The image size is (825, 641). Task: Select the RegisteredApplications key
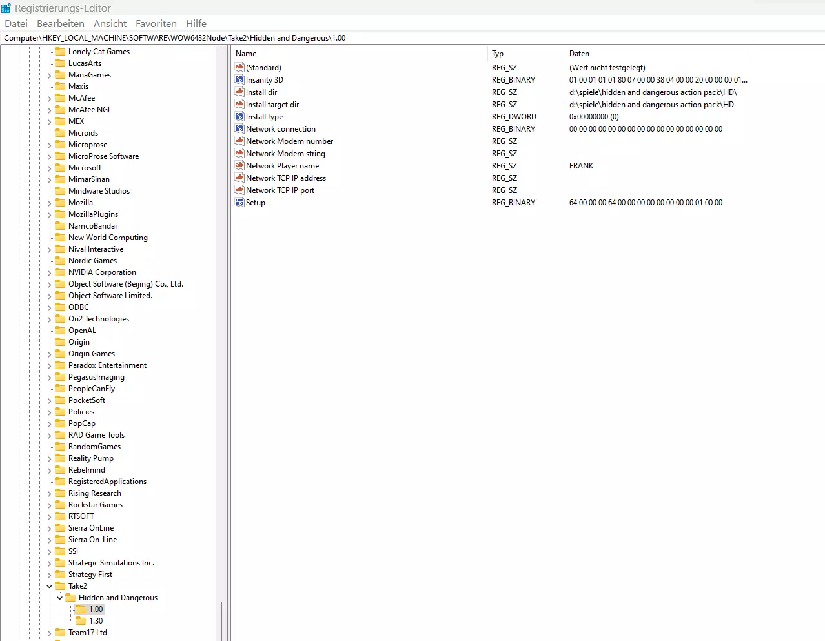[x=107, y=481]
